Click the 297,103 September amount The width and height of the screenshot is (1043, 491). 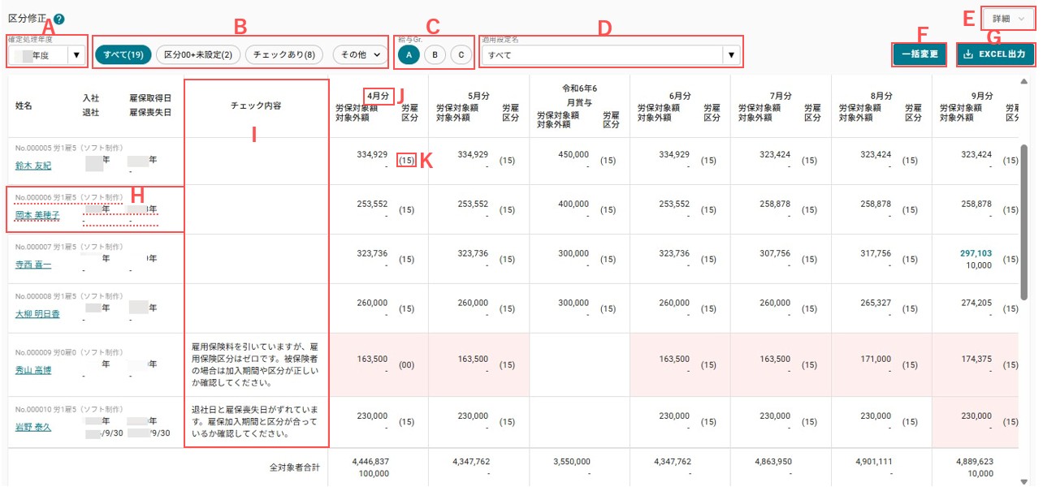click(x=976, y=253)
